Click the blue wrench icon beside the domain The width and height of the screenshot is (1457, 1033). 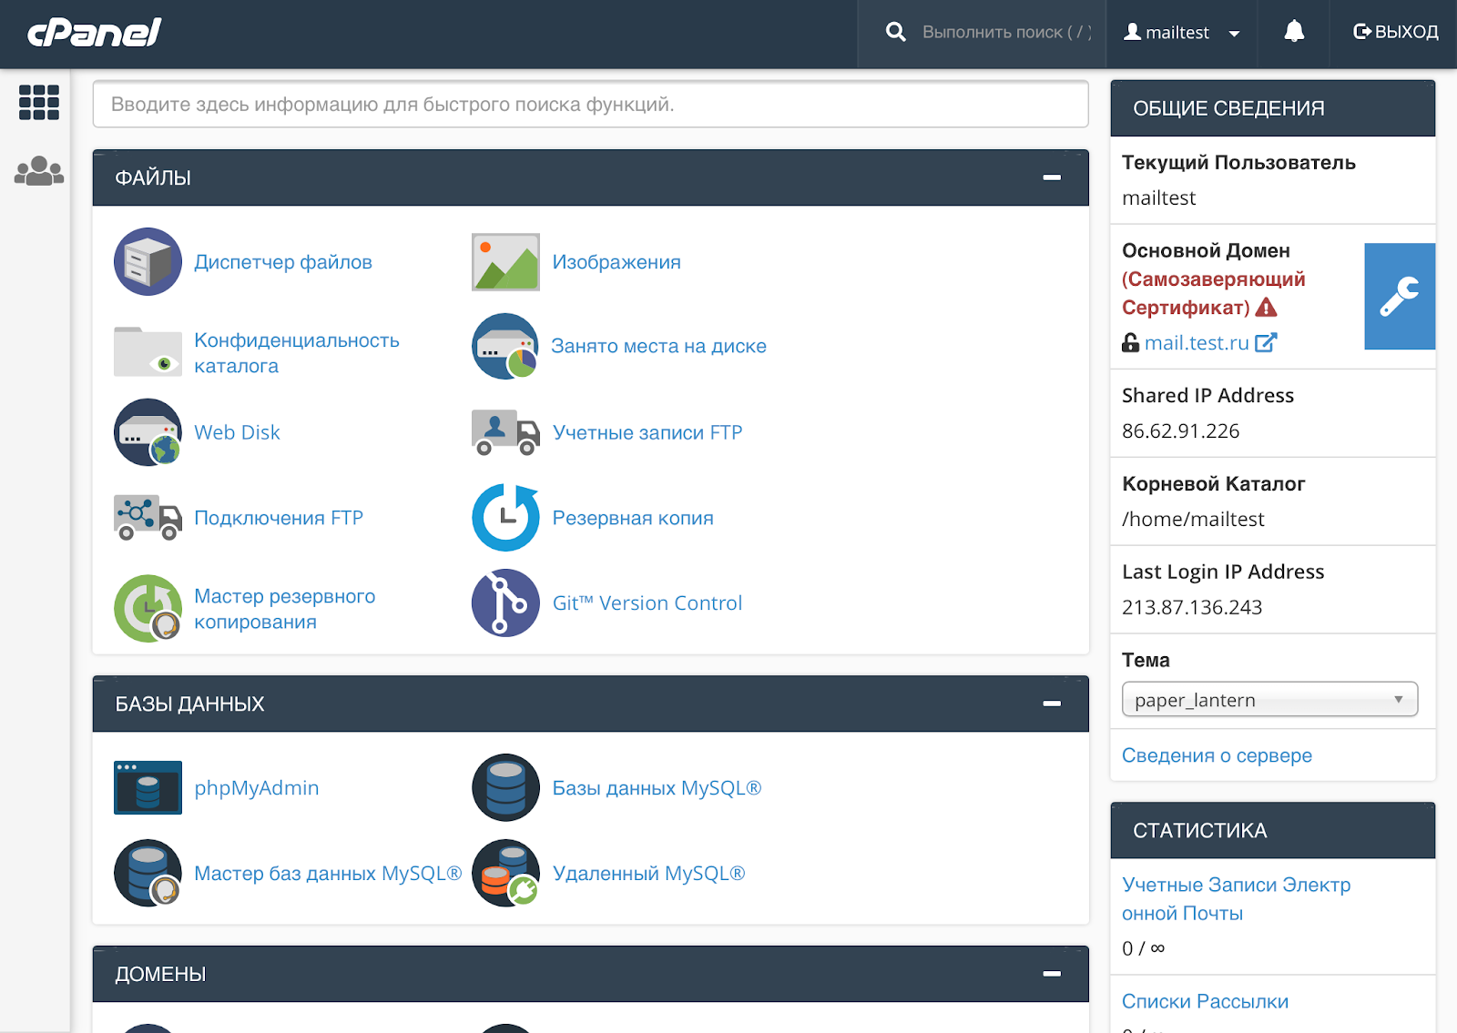tap(1399, 296)
